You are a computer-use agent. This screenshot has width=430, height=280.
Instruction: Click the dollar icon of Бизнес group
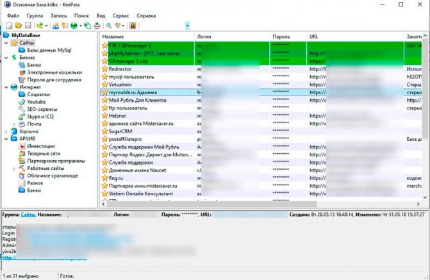click(x=14, y=57)
